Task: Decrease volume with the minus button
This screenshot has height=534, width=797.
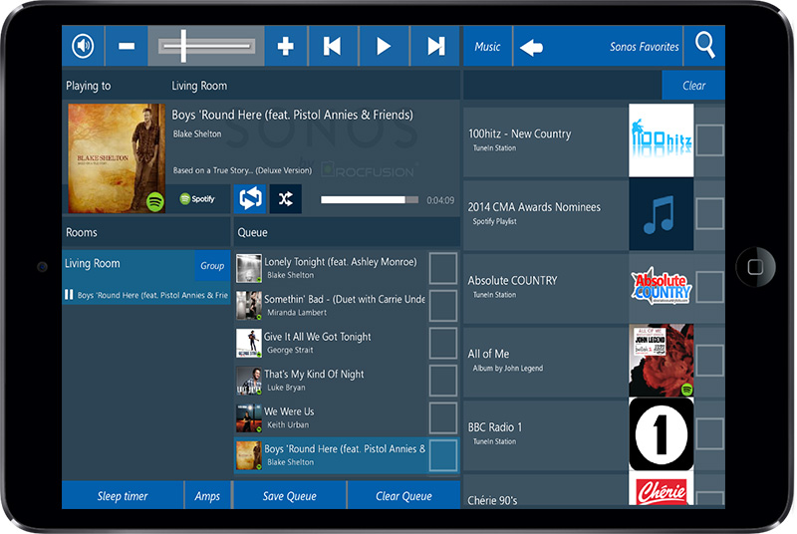Action: click(x=127, y=46)
